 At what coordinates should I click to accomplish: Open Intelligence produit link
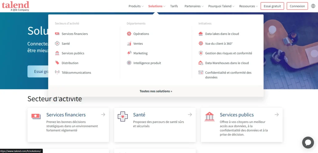[x=147, y=63]
